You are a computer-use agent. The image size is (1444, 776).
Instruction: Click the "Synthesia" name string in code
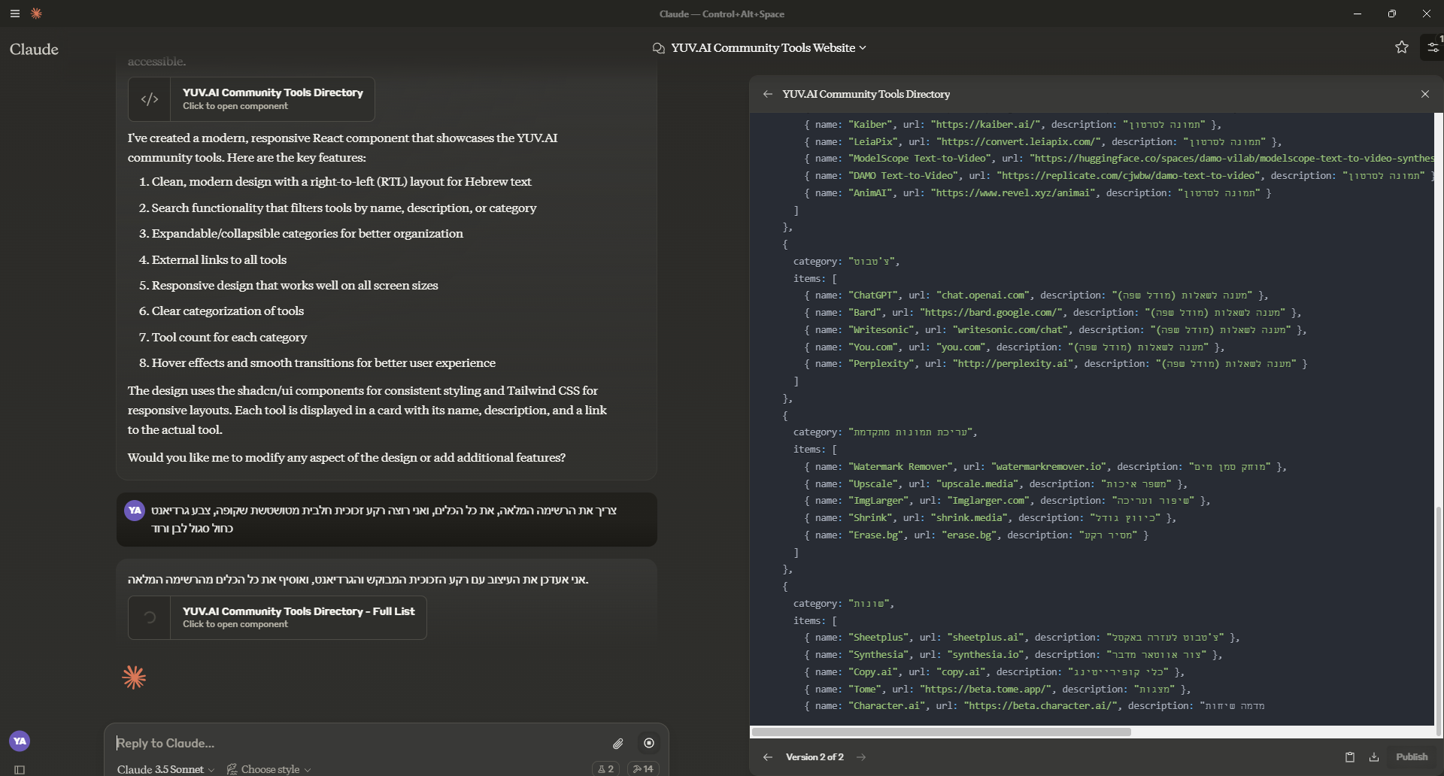pos(878,655)
